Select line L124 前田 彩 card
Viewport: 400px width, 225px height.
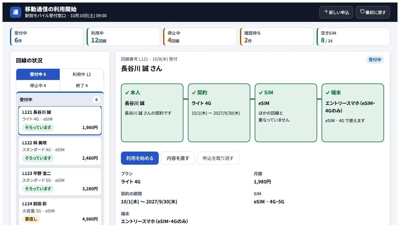point(60,212)
